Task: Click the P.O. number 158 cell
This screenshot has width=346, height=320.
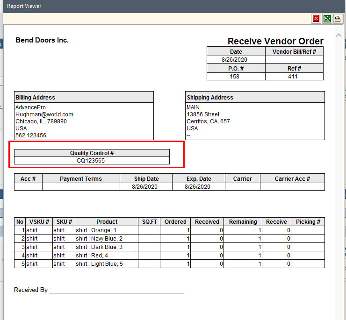Action: click(x=235, y=77)
